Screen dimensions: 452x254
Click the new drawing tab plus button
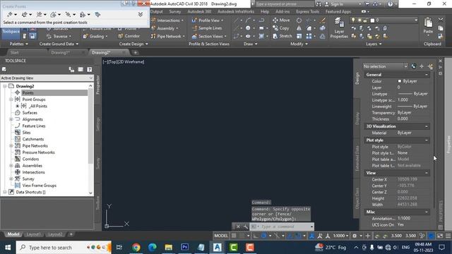135,53
